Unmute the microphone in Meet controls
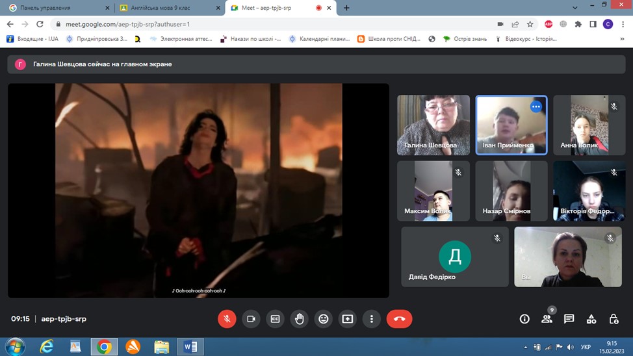Image resolution: width=633 pixels, height=356 pixels. [227, 319]
